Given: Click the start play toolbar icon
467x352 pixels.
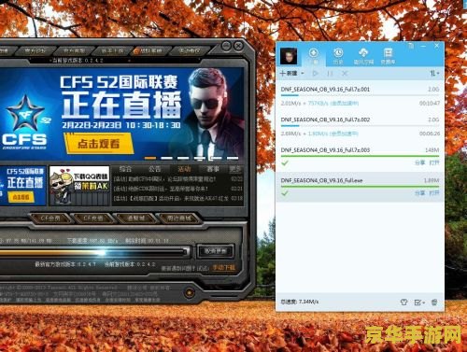Looking at the screenshot, I should (316, 74).
